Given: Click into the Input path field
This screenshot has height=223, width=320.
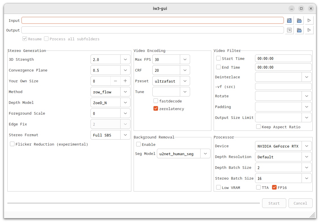Looking at the screenshot, I should coord(153,20).
